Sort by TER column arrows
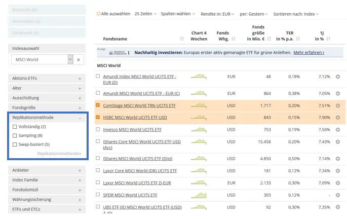The height and width of the screenshot is (219, 347). tap(298, 39)
